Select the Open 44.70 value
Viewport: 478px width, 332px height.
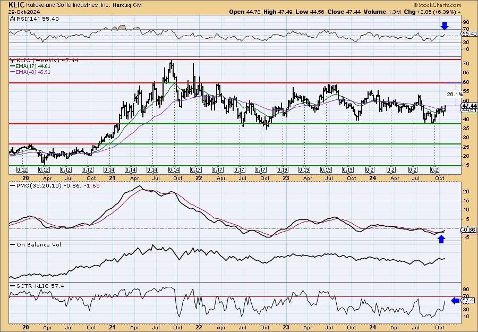pyautogui.click(x=245, y=12)
